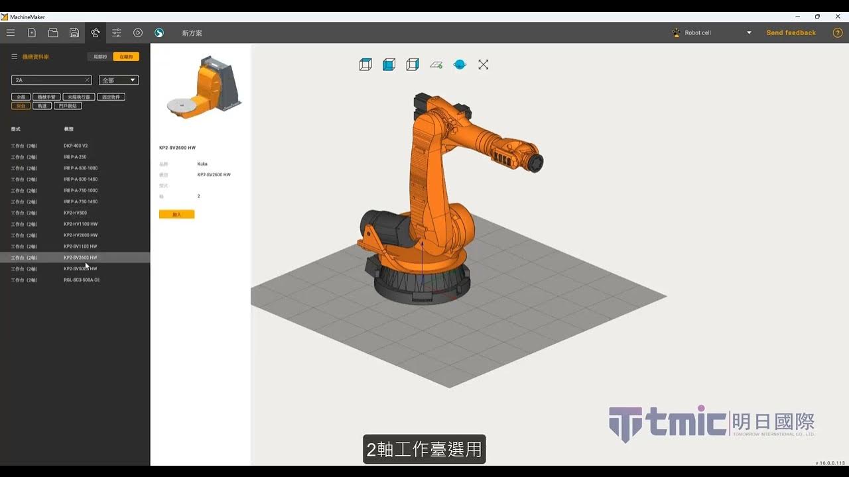This screenshot has width=849, height=477.
Task: Open the 全部 category dropdown
Action: click(119, 80)
